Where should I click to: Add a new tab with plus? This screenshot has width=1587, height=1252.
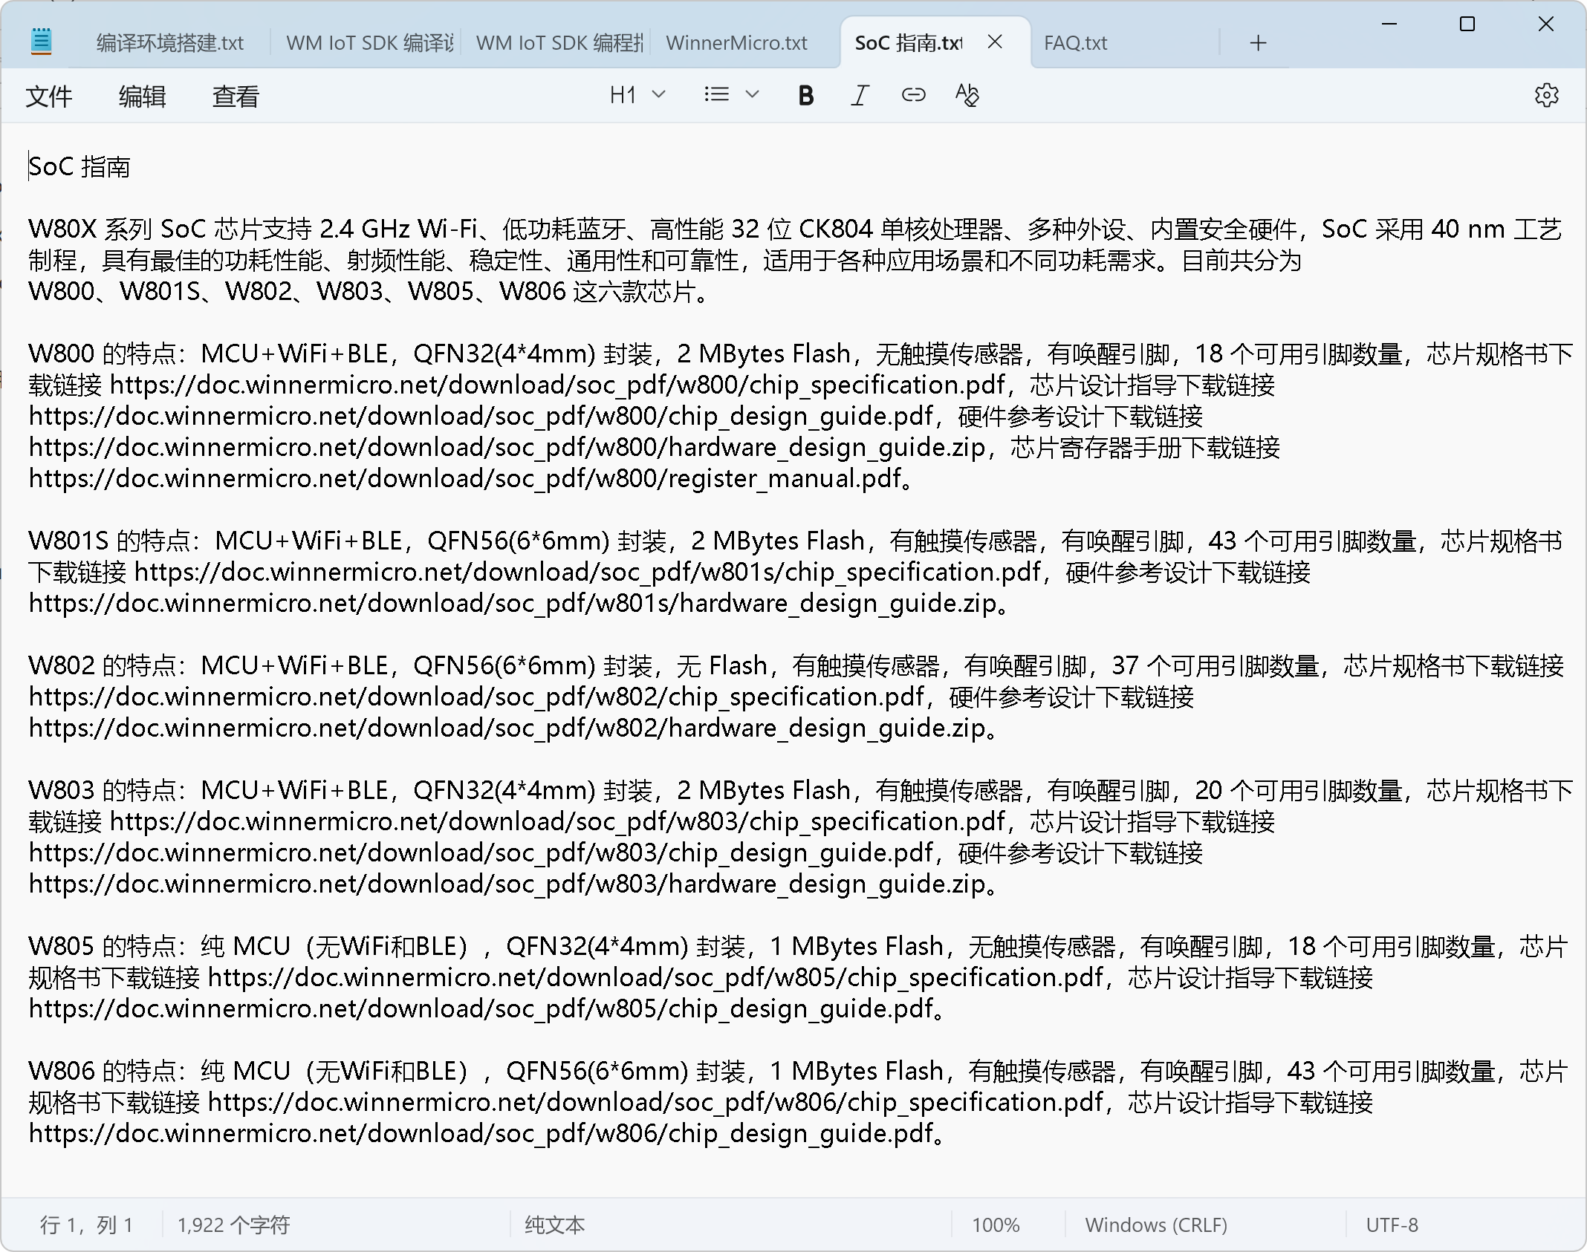[1258, 43]
